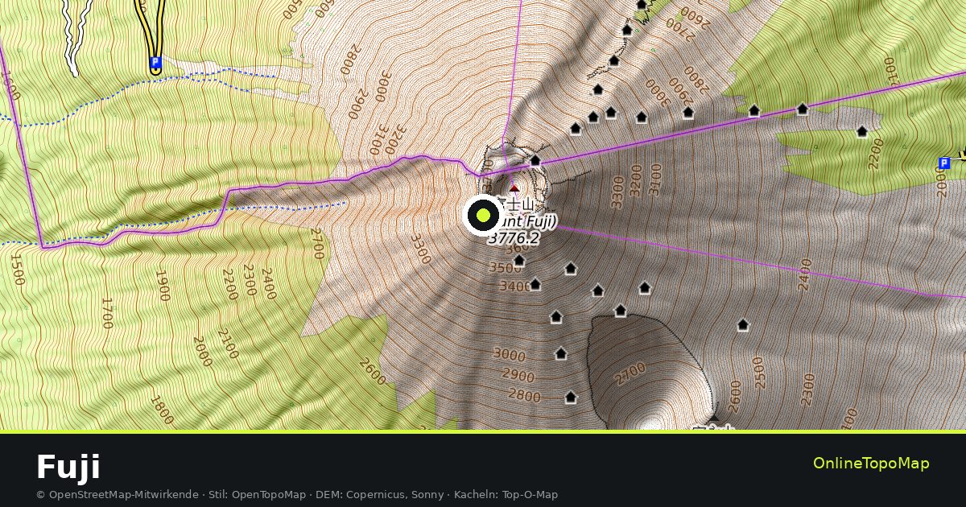
Task: Click the 1500 contour label on the west side
Action: pos(18,269)
